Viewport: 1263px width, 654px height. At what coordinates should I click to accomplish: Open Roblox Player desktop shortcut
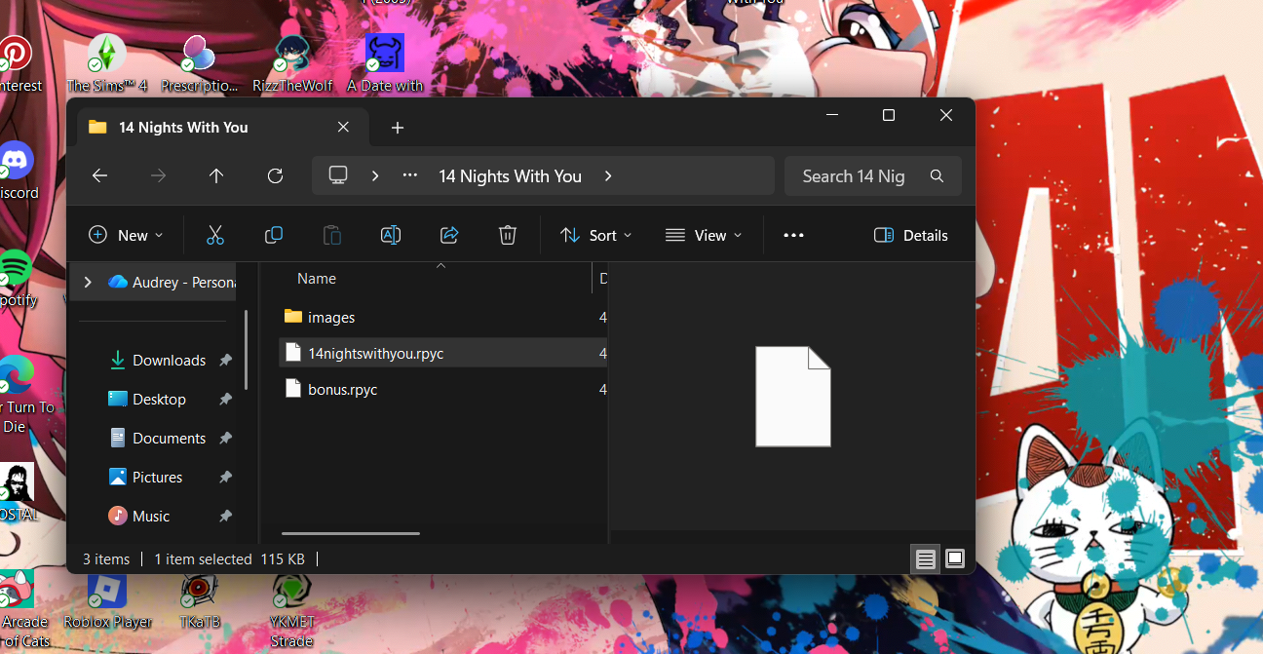(x=107, y=599)
